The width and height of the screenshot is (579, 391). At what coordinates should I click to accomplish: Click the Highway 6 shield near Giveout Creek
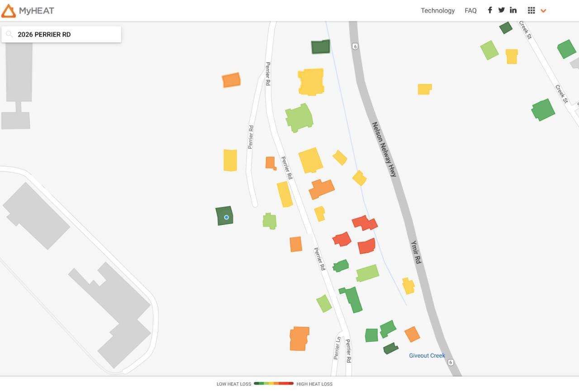click(451, 363)
